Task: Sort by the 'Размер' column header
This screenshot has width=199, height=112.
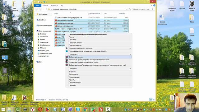Action: 122,14
